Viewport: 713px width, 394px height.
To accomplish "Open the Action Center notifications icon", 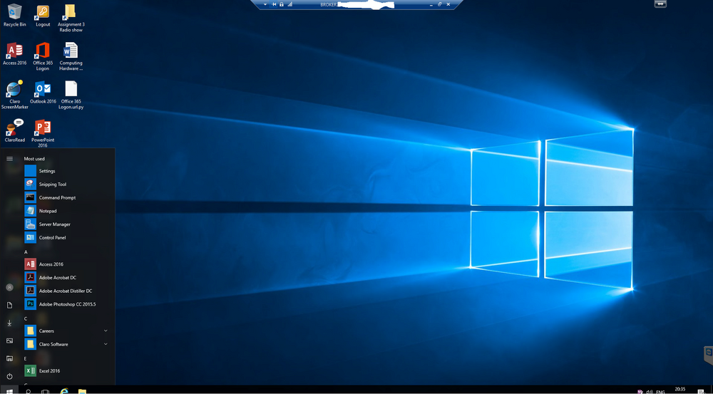I will point(701,391).
